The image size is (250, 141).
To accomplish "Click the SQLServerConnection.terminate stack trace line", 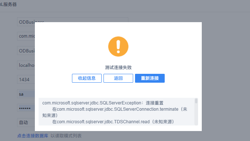I will pos(115,112).
